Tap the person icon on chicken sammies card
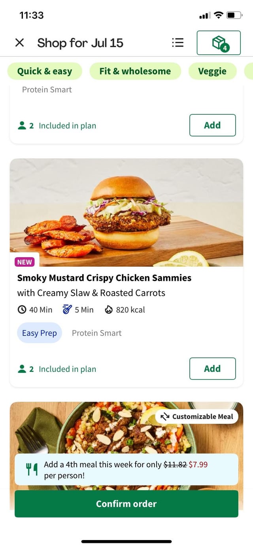 click(x=22, y=369)
